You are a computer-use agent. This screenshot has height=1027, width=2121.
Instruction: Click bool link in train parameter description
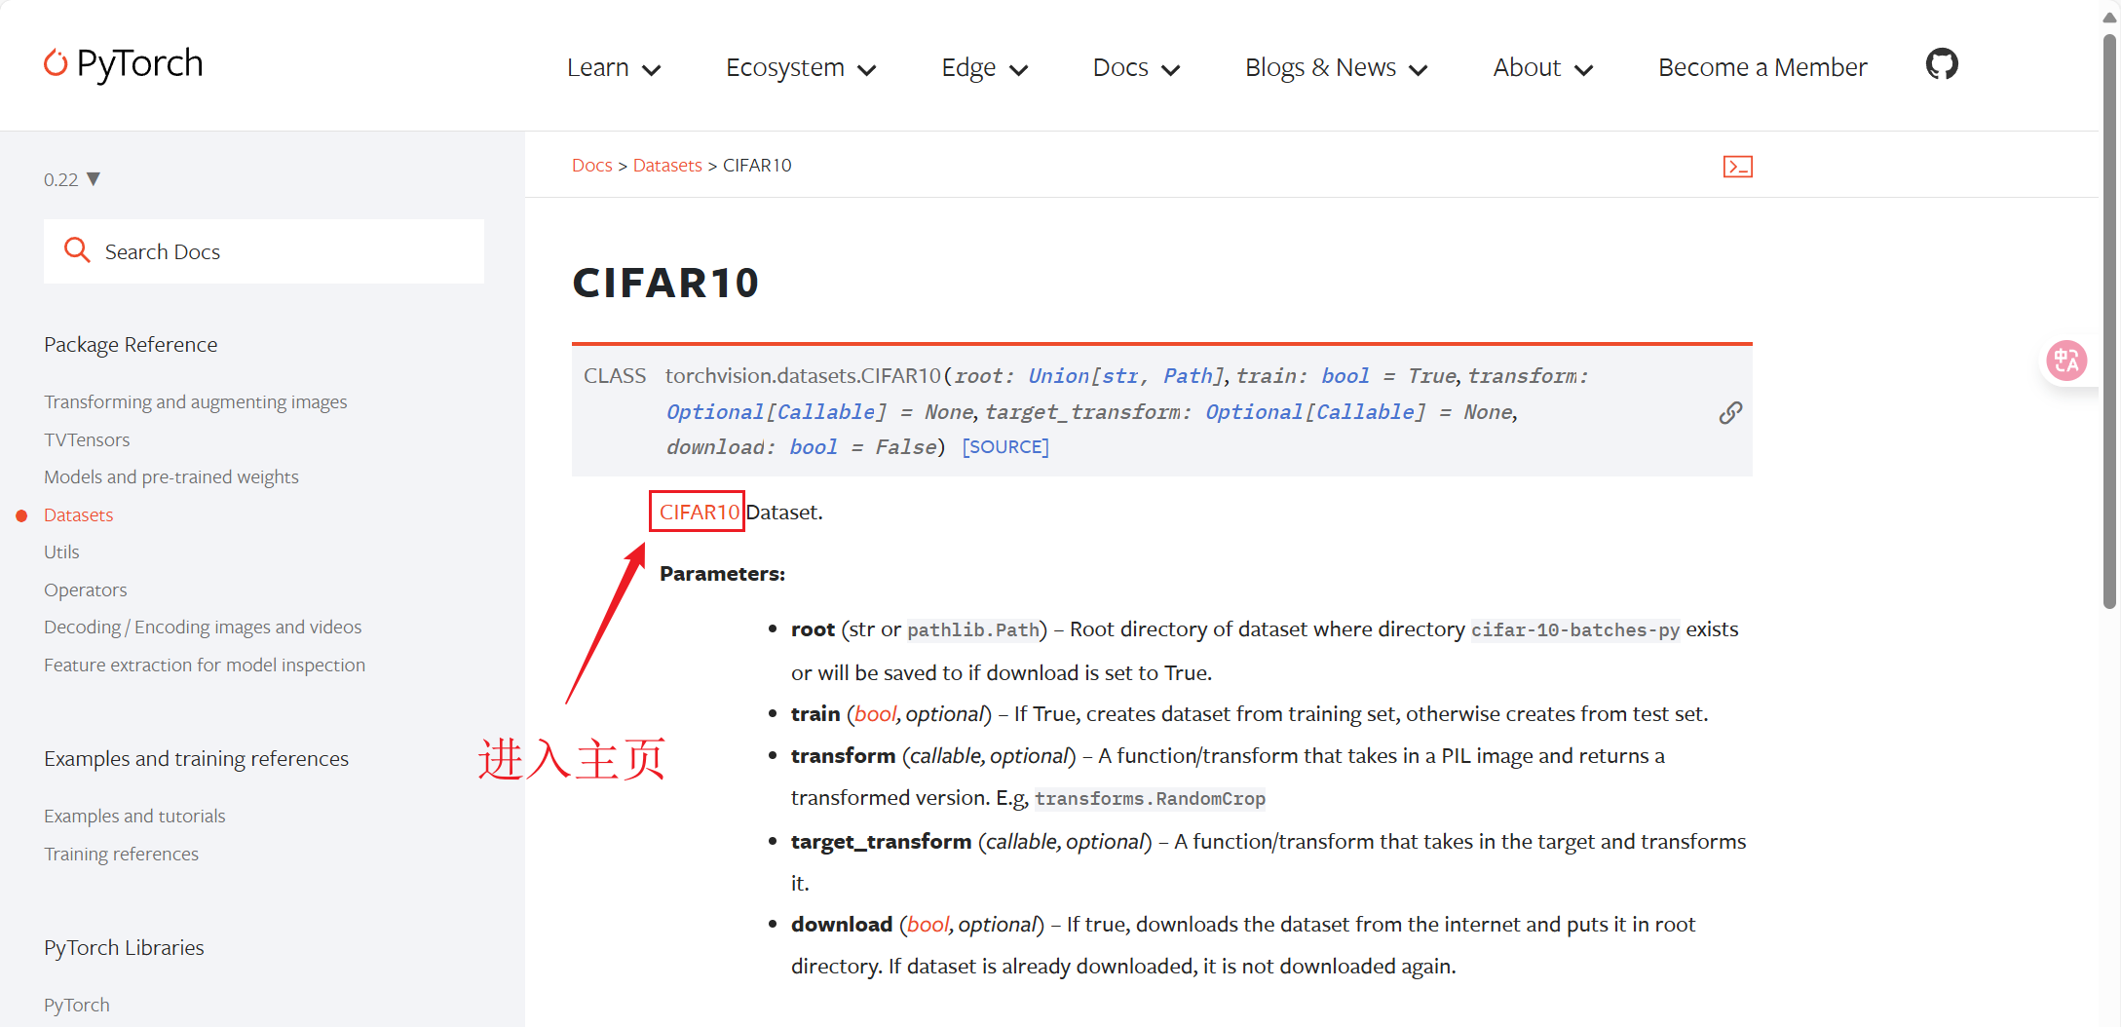point(875,714)
